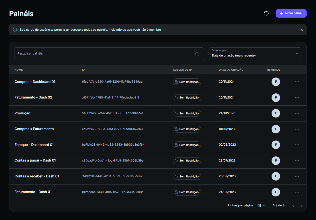This screenshot has height=220, width=316.
Task: Click the MEMBROS column header
Action: click(x=273, y=70)
